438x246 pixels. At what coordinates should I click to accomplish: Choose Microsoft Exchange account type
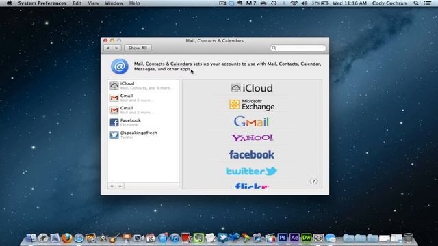tap(252, 105)
